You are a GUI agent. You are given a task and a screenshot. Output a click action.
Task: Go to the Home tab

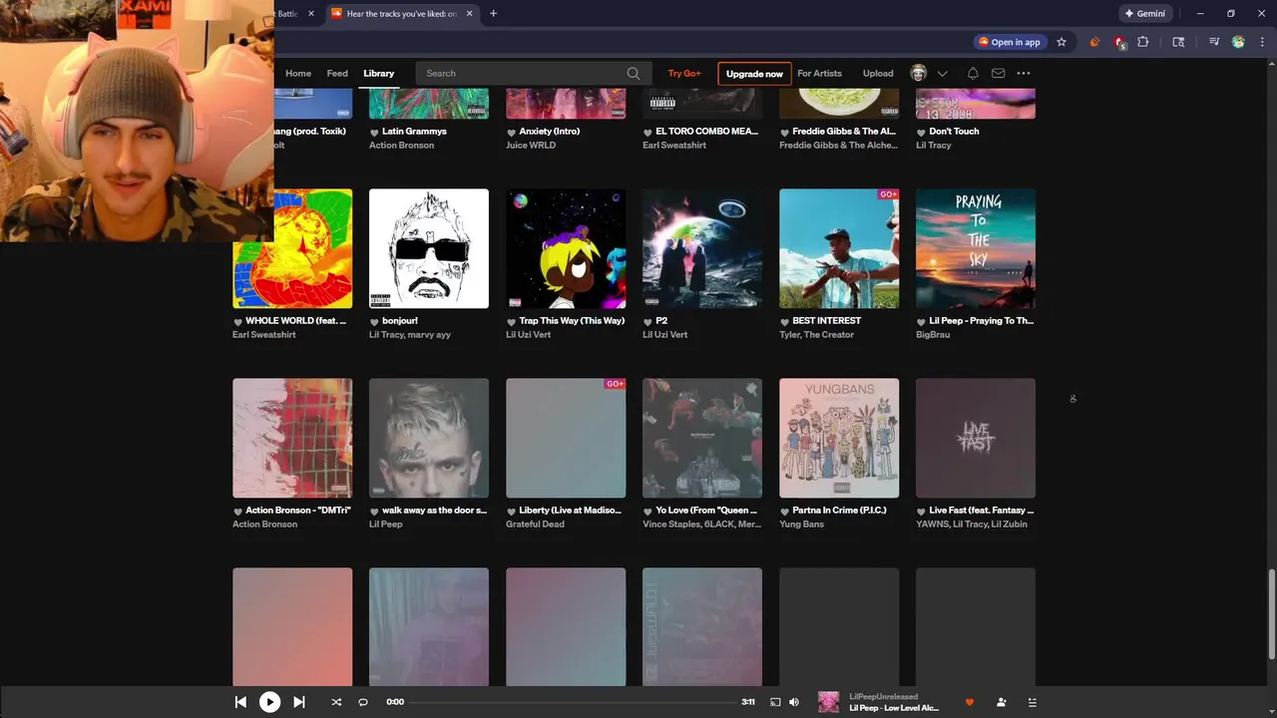point(298,73)
